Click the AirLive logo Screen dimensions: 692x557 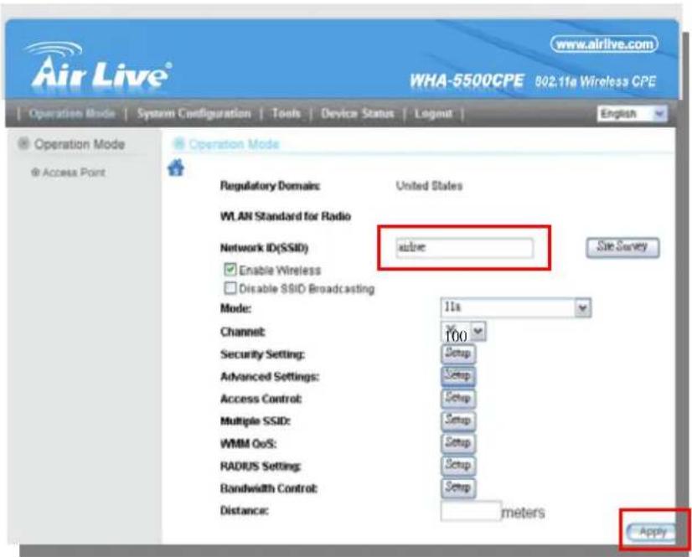tap(98, 64)
